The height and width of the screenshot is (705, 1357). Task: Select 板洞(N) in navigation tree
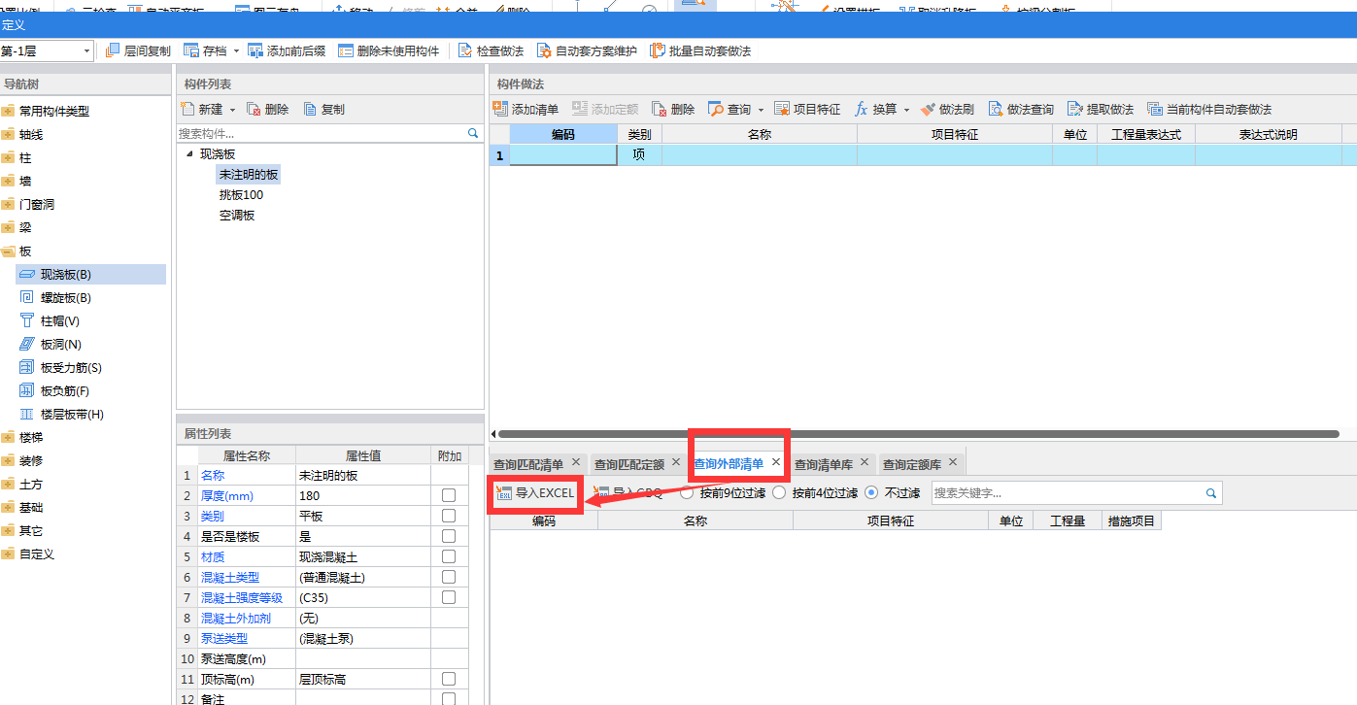coord(60,344)
